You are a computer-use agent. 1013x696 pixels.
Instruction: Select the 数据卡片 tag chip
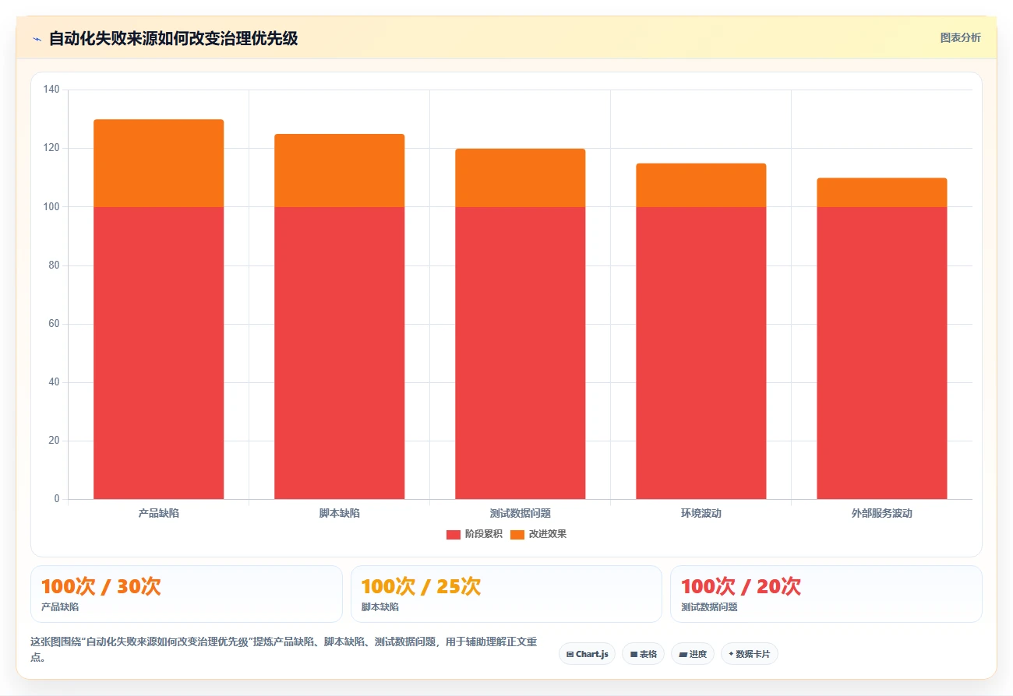pos(750,654)
